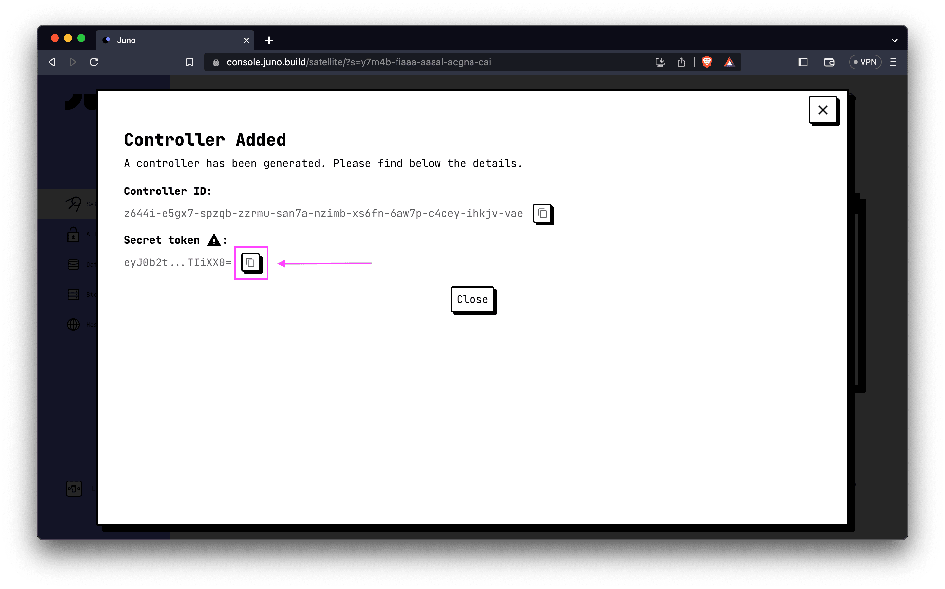
Task: Enable the VPN in the toolbar
Action: coord(865,62)
